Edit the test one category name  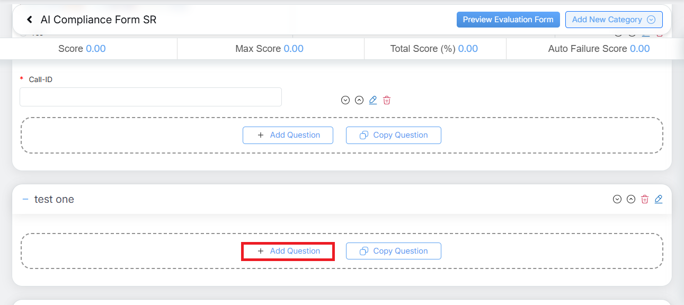pyautogui.click(x=659, y=200)
